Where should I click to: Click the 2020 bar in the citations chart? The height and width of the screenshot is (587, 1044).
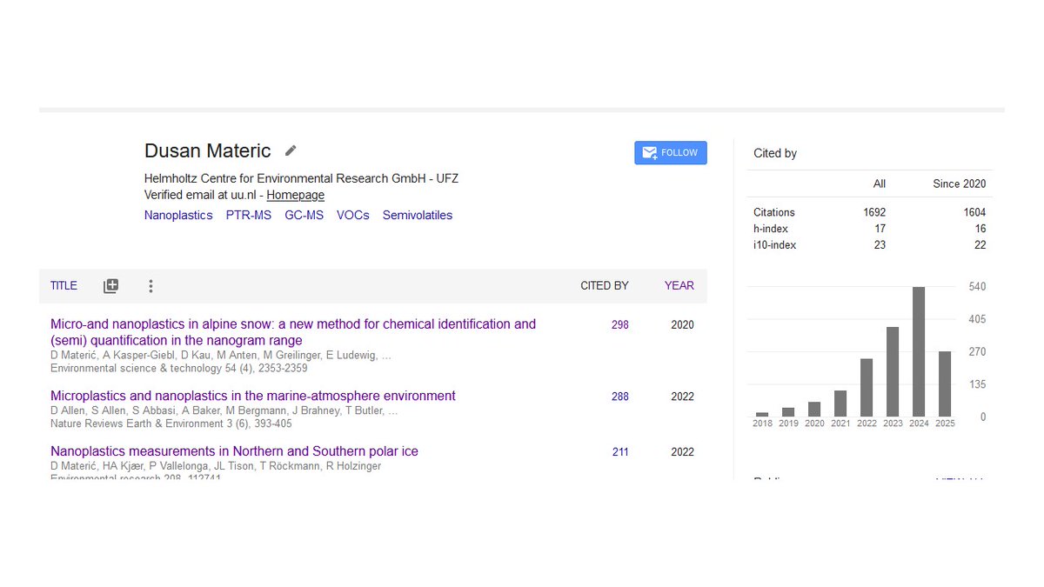pos(814,409)
